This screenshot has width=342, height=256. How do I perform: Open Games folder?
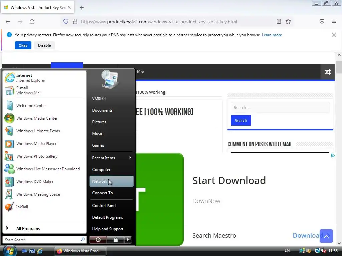coord(111,145)
